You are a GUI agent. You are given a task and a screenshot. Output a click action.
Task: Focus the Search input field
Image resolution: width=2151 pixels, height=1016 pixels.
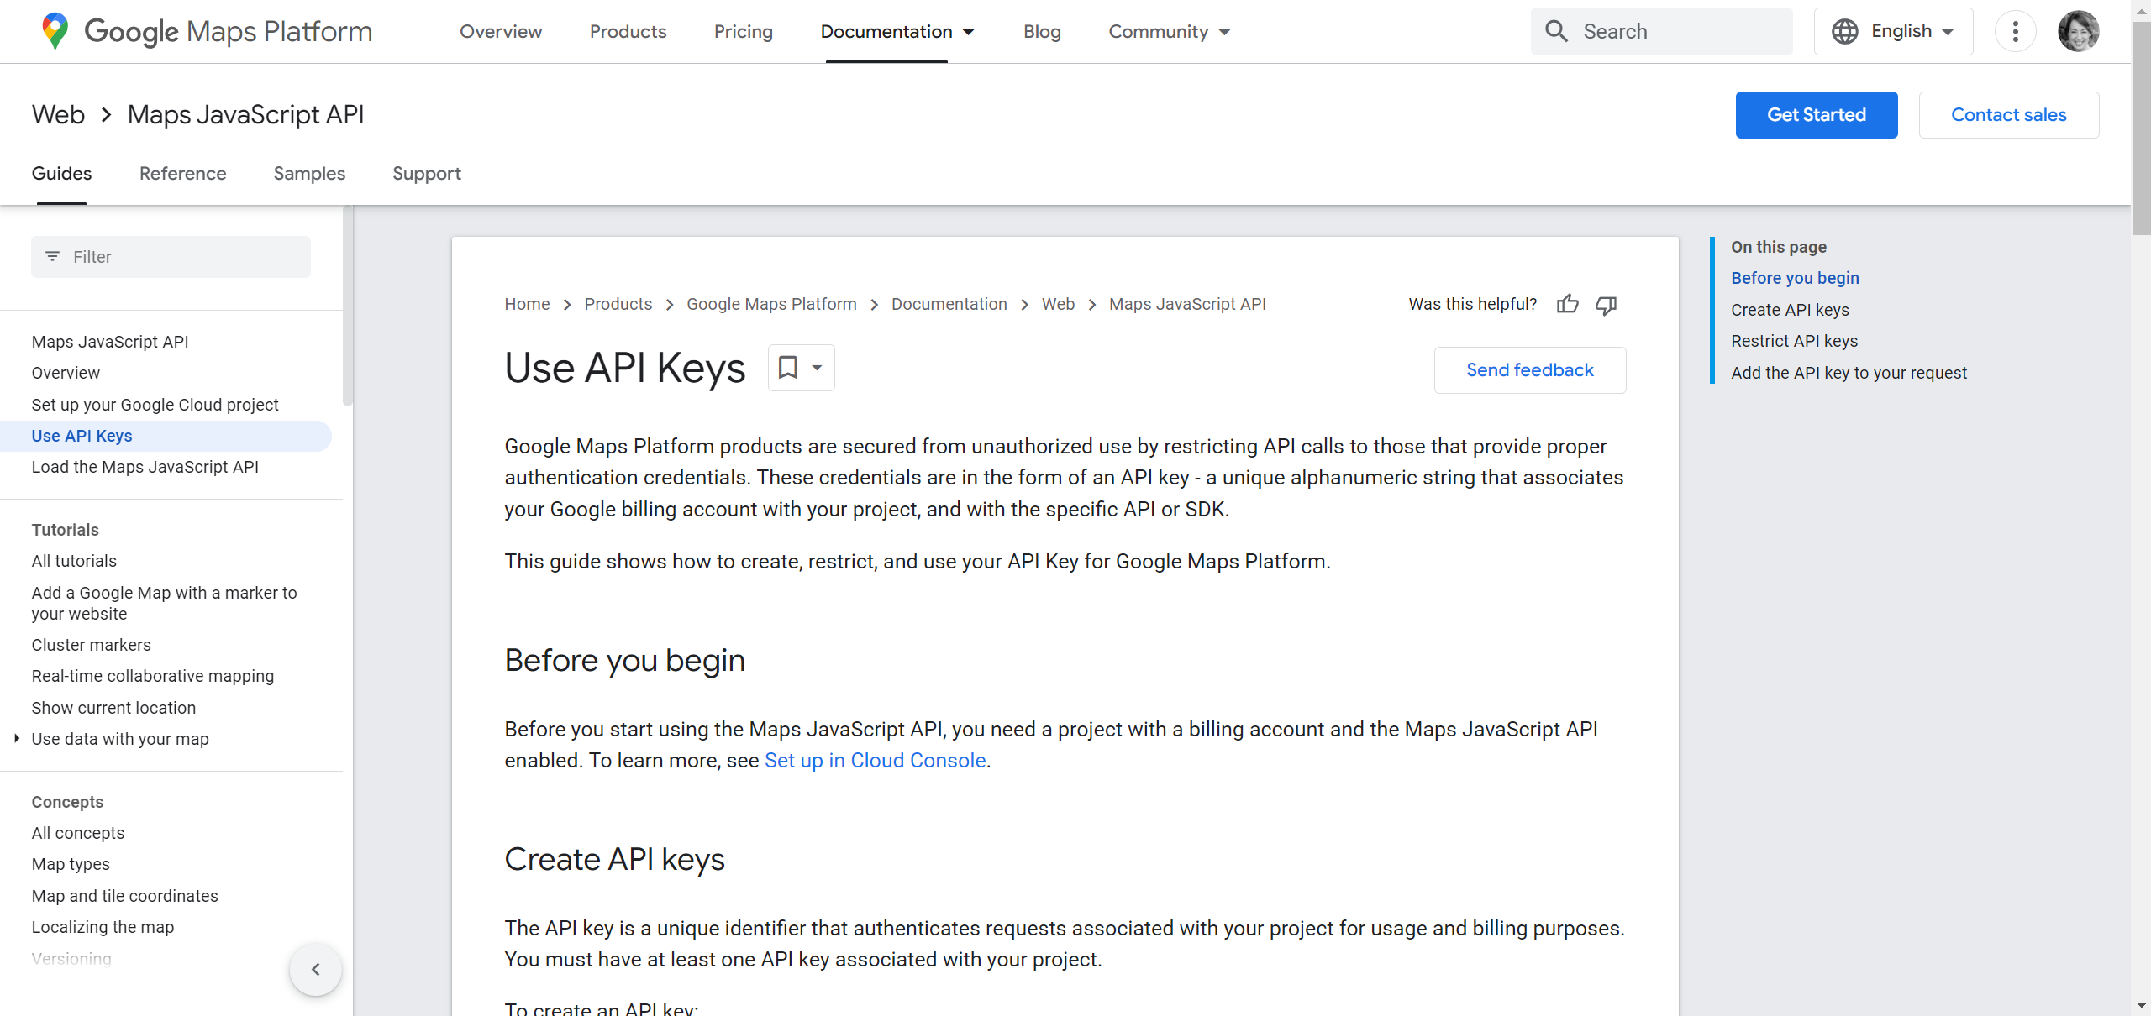[x=1661, y=31]
